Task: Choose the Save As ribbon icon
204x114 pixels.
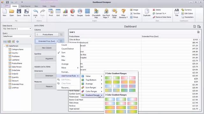Action: pyautogui.click(x=26, y=13)
